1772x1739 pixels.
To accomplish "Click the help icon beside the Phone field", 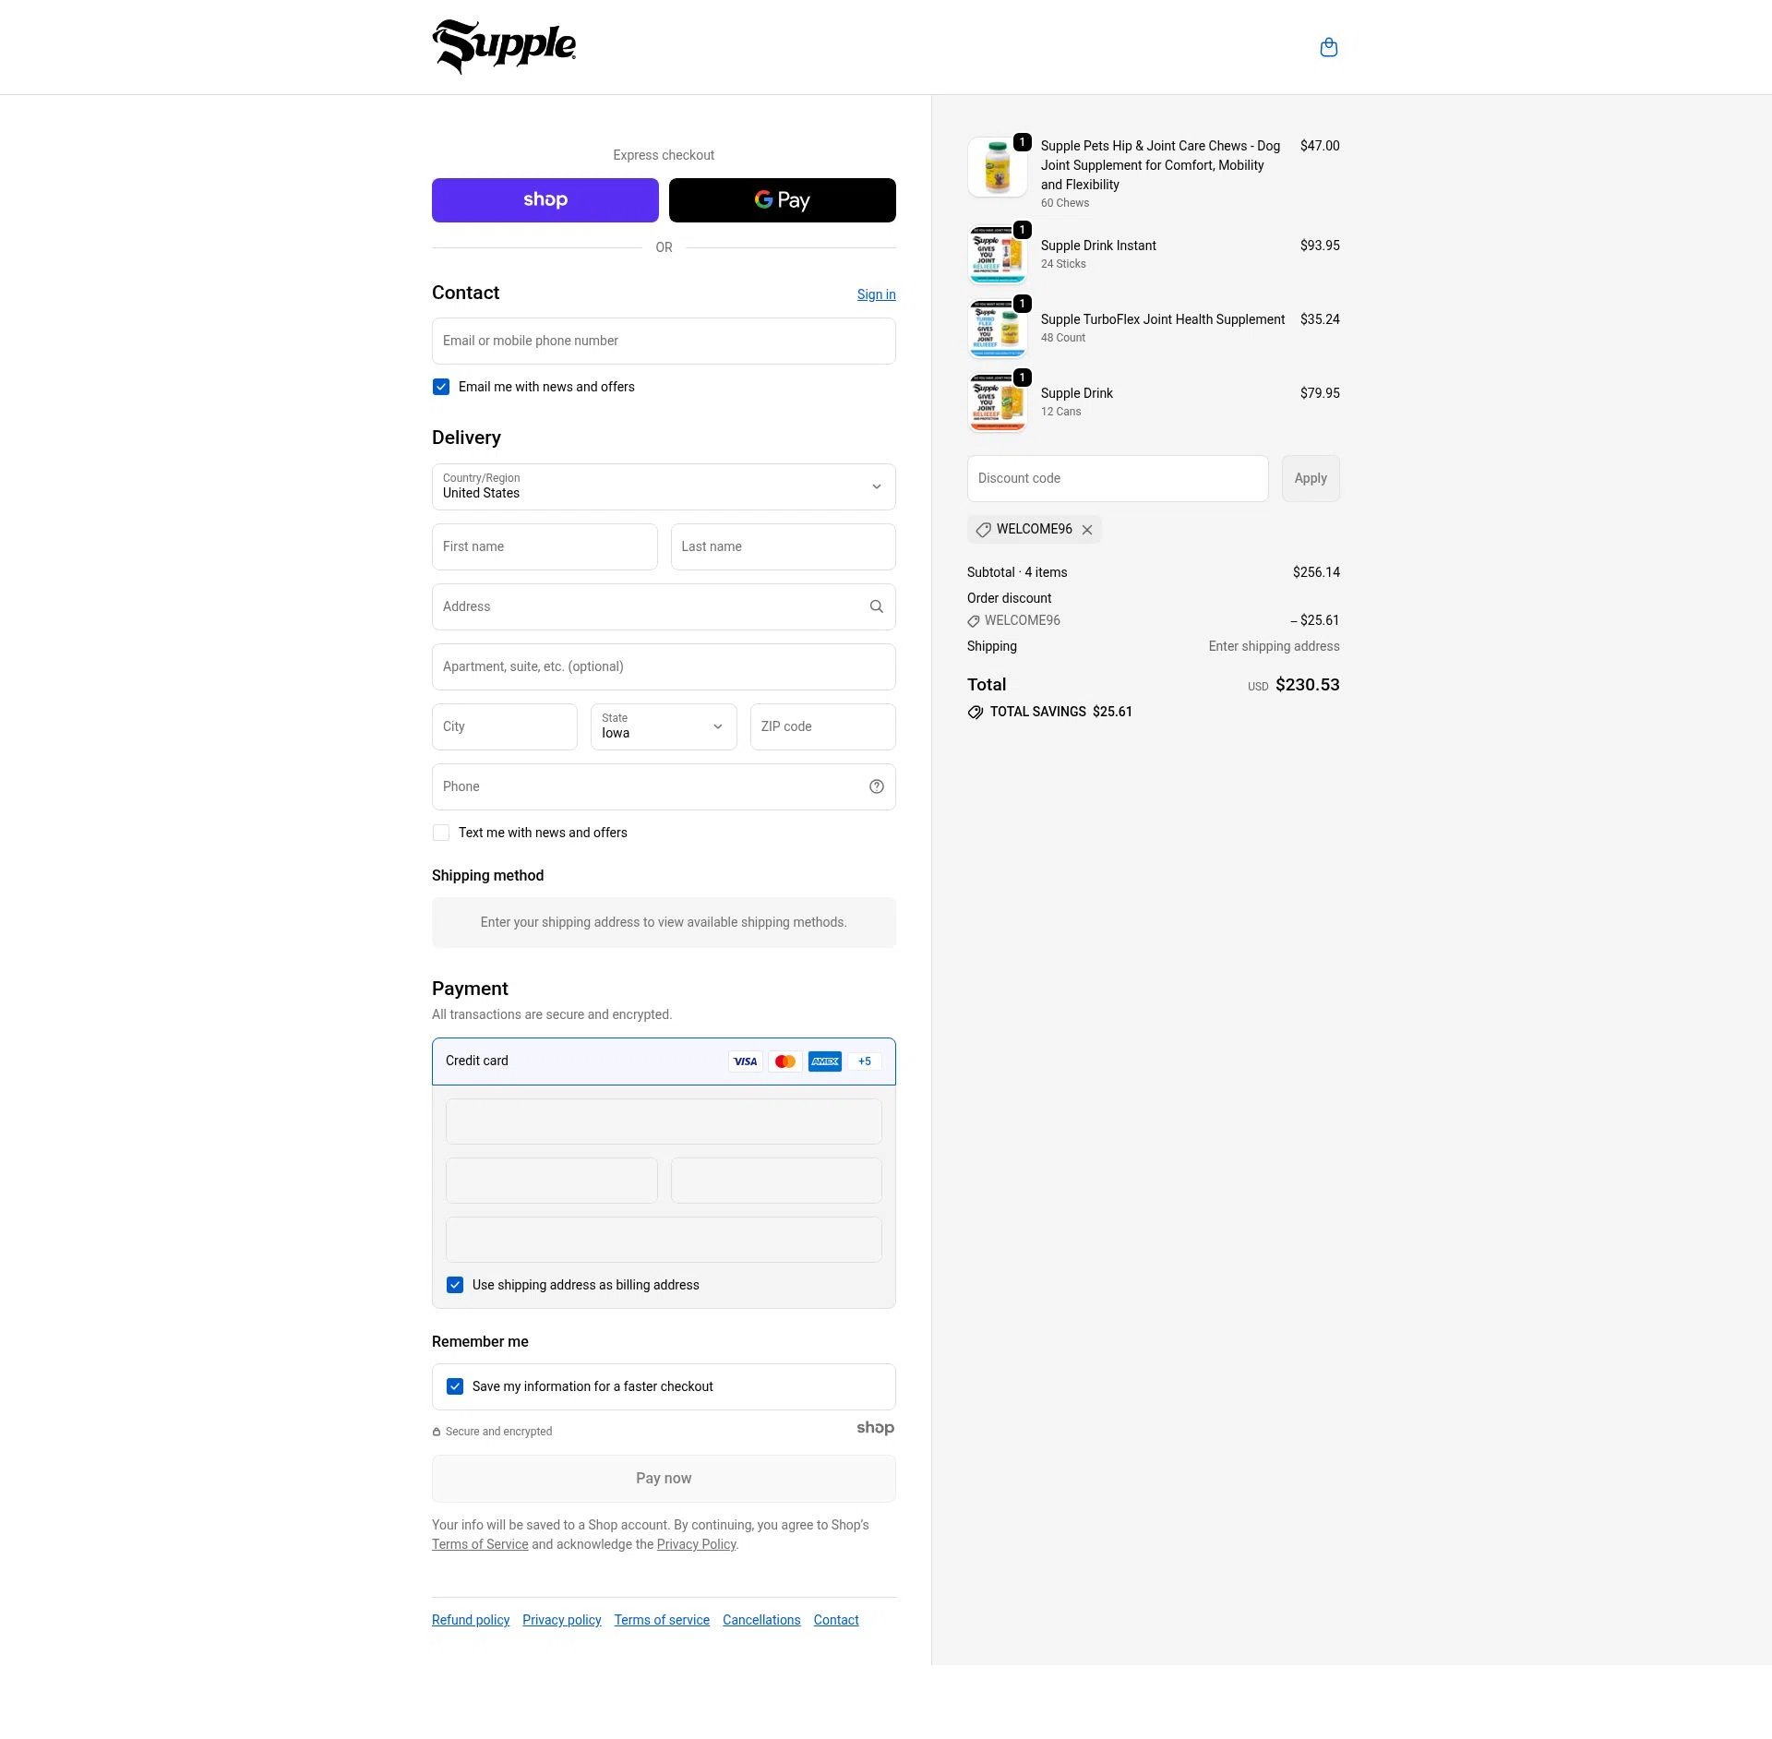I will (875, 786).
